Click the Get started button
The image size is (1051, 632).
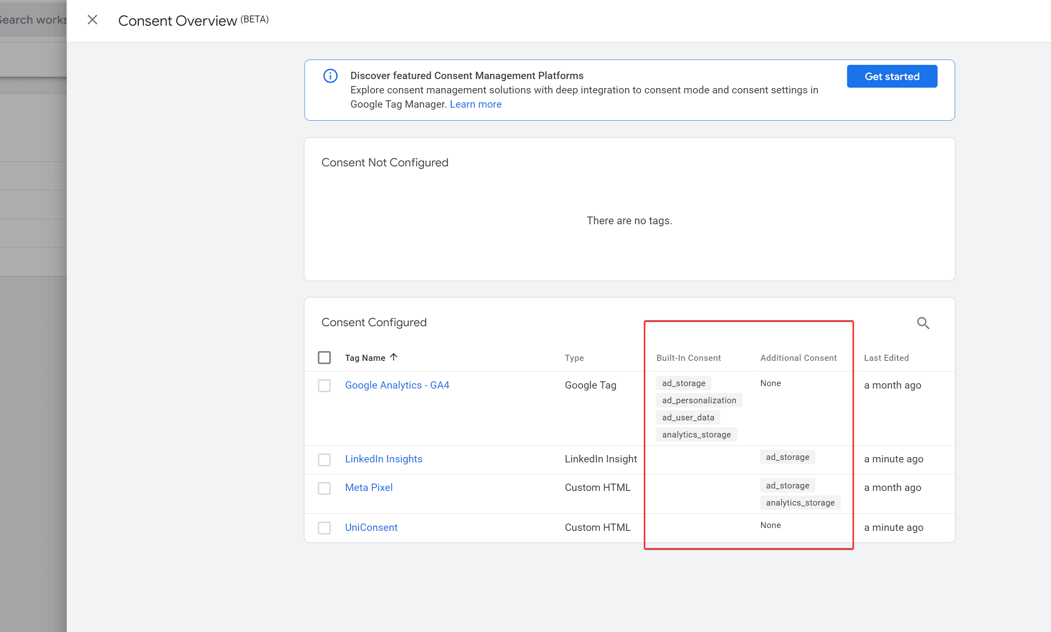[x=892, y=76]
